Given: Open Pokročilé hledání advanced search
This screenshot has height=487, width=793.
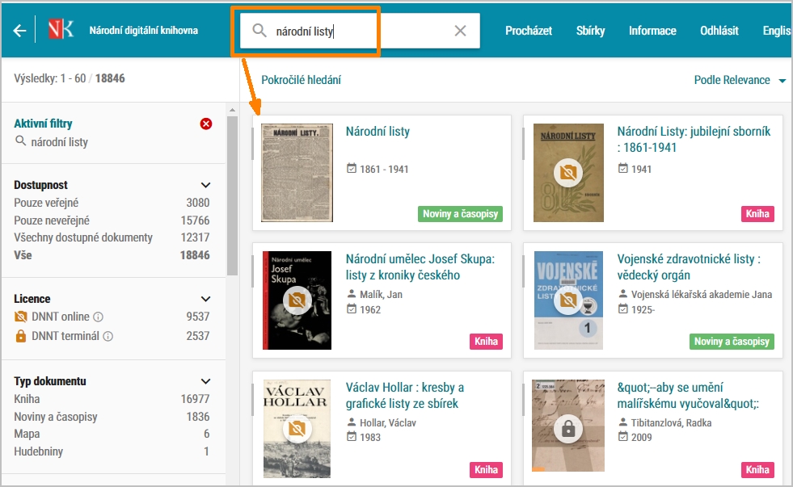Looking at the screenshot, I should (x=301, y=80).
